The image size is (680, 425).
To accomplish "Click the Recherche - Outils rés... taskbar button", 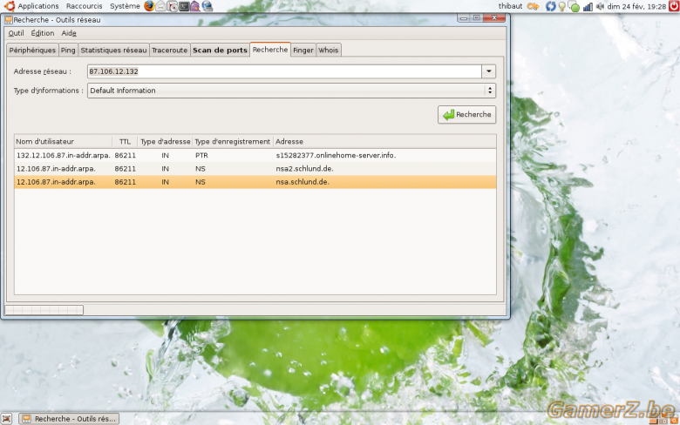I will tap(70, 419).
